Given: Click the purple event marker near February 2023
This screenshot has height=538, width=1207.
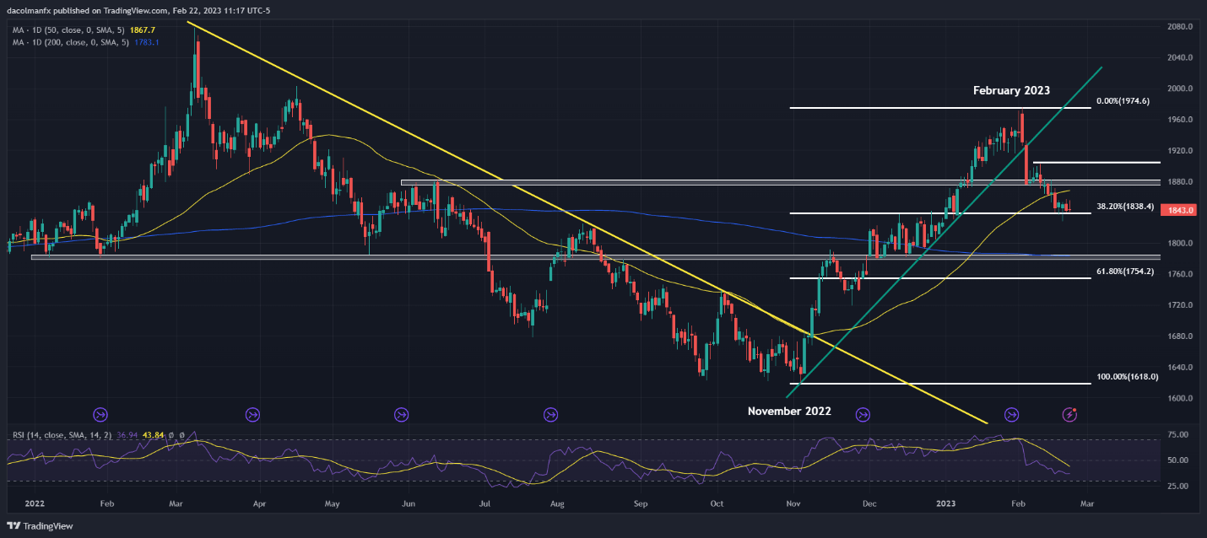Looking at the screenshot, I should (1012, 414).
